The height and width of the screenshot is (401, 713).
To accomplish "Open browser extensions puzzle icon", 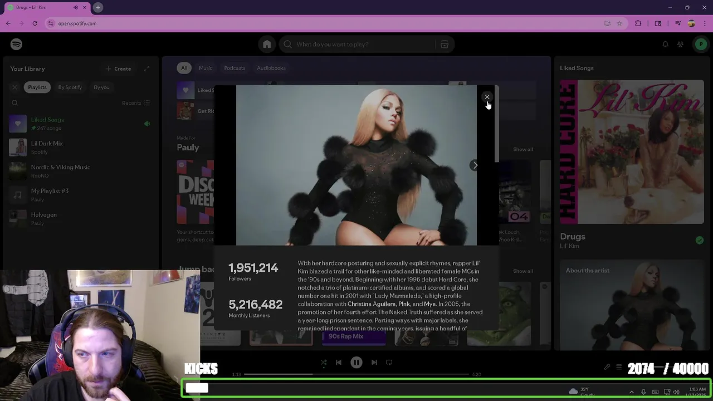I will point(638,23).
